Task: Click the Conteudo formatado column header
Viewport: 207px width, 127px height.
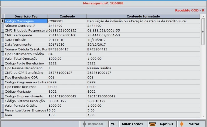Action: (x=143, y=16)
